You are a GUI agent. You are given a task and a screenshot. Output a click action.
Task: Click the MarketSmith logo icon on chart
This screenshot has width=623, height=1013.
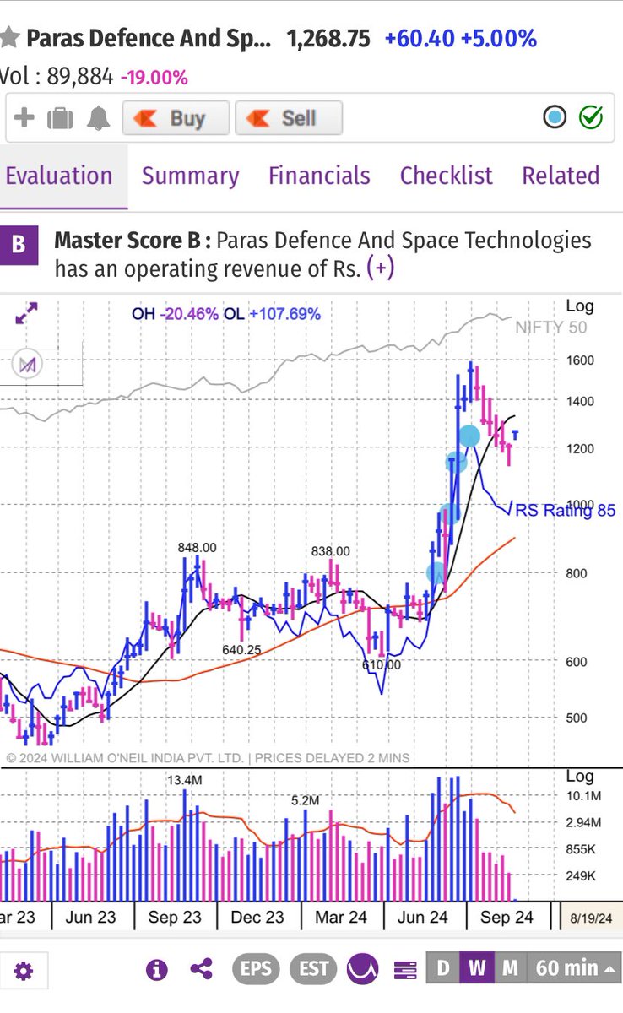(29, 365)
